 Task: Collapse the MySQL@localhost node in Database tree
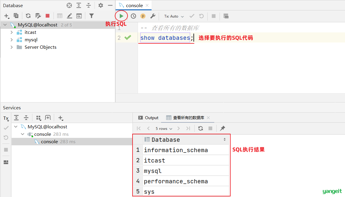pos(5,25)
